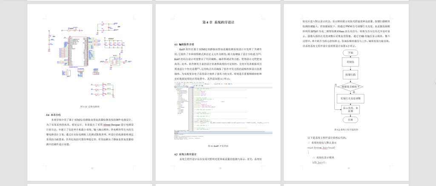Click the caption '图3.13 总体电路图'

[x=89, y=106]
